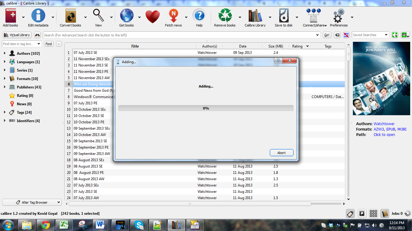This screenshot has height=231, width=412.
Task: Clear the search with reset icon
Action: pyautogui.click(x=338, y=35)
